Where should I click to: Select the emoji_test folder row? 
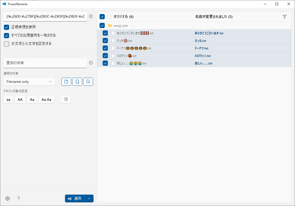tap(194, 25)
